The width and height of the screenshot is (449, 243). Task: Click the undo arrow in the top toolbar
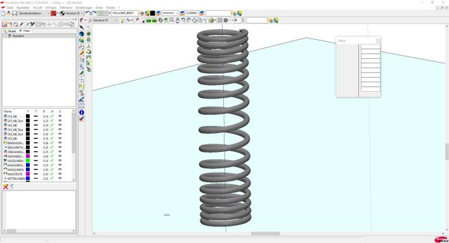coord(88,13)
